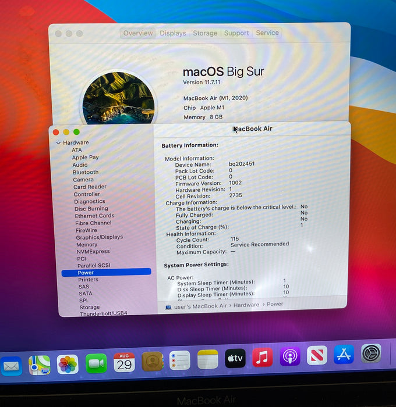396x407 pixels.
Task: Launch Maps from the Dock
Action: click(39, 365)
